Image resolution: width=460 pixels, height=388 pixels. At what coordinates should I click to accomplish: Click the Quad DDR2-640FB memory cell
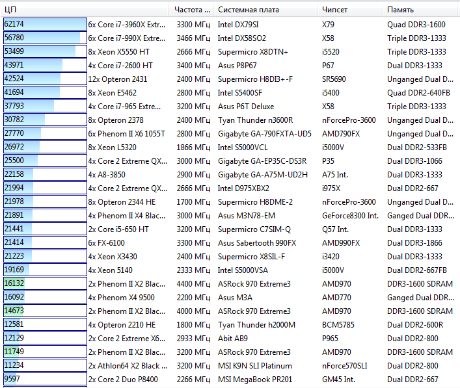(x=418, y=93)
